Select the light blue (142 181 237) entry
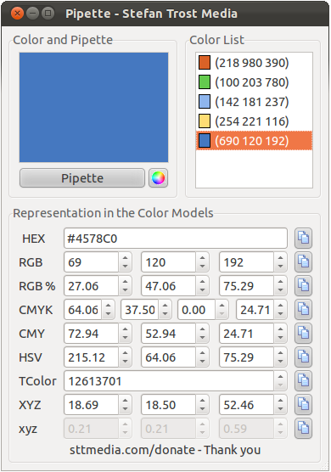The height and width of the screenshot is (472, 331). coord(255,102)
